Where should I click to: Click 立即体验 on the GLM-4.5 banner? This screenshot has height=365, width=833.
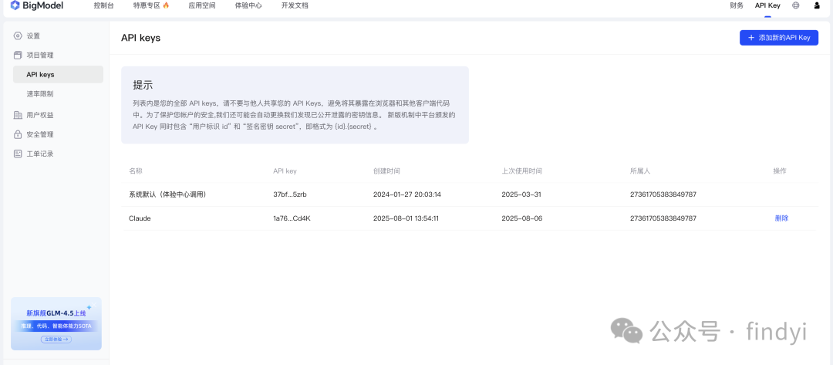(56, 339)
